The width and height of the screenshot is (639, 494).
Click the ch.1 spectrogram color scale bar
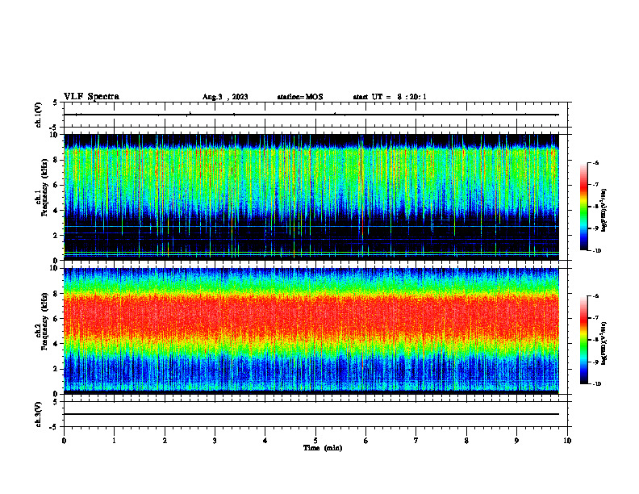coord(583,207)
